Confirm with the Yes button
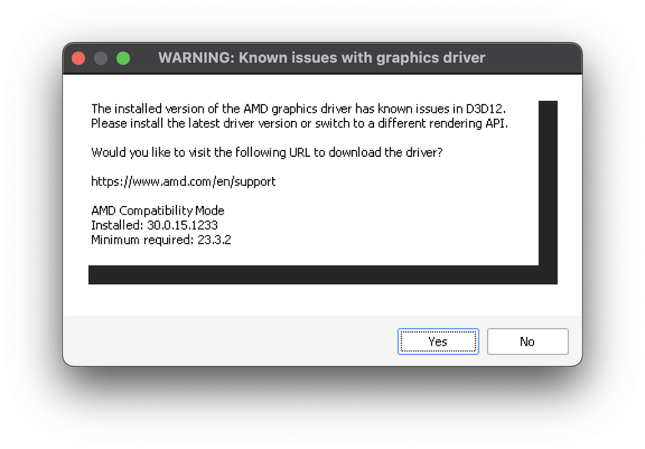Image resolution: width=645 pixels, height=449 pixels. click(438, 341)
